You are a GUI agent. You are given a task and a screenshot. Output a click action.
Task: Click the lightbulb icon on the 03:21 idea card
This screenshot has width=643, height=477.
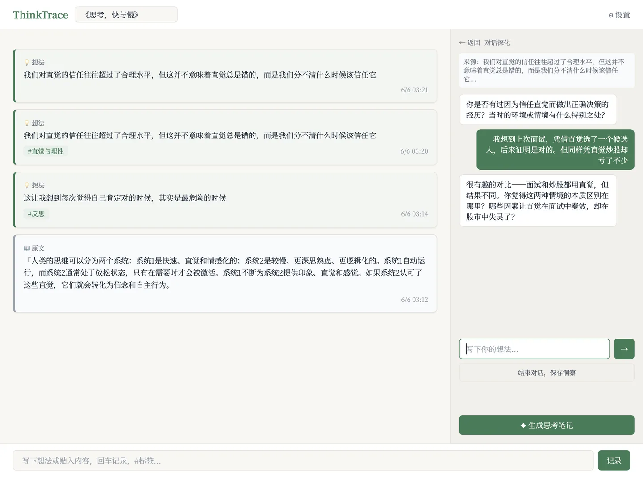click(27, 63)
